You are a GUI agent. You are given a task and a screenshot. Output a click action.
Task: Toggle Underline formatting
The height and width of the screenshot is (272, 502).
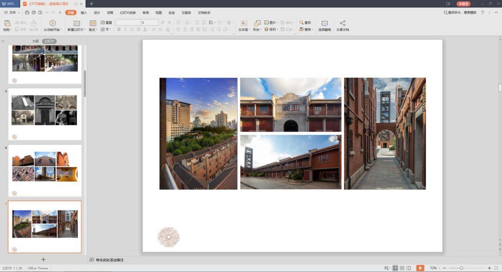[x=132, y=29]
